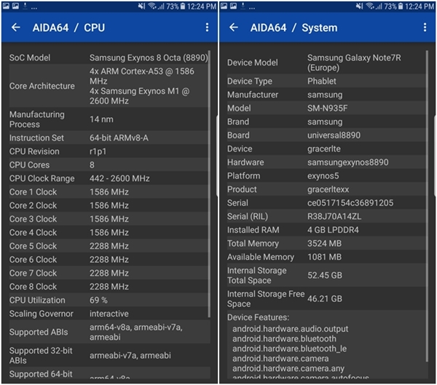Tap mute icon in left status bar
The image size is (437, 385).
[x=141, y=6]
